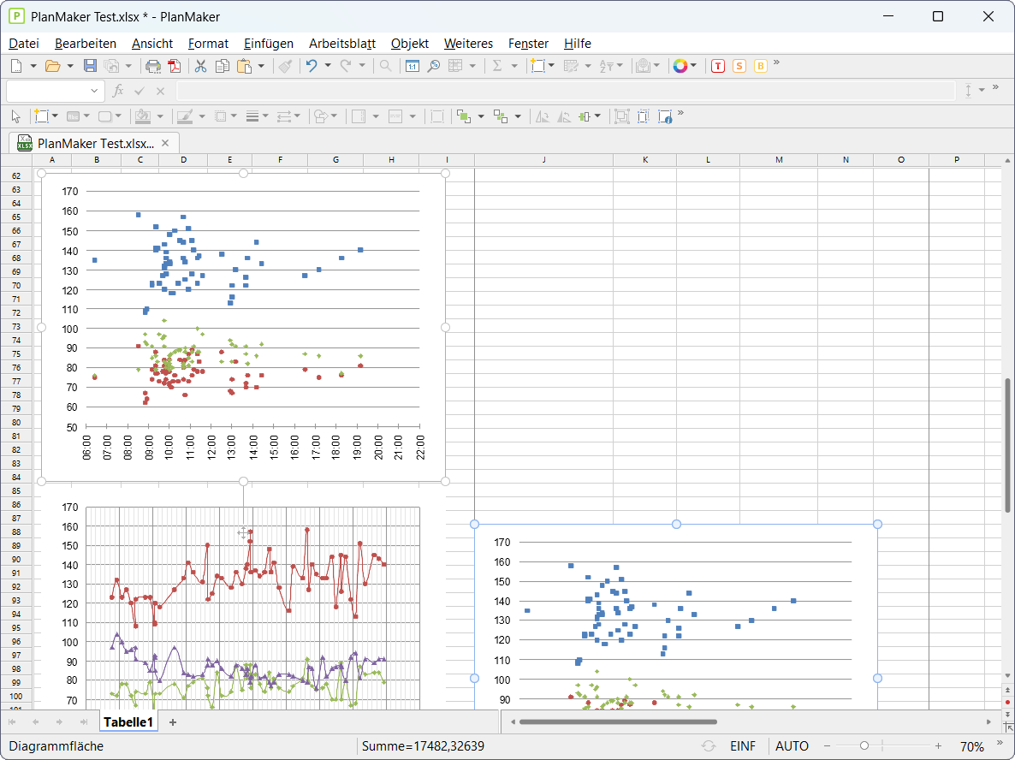Select the PlanMaker Test.xlsx document tab
Screen dimensions: 1015x760
[x=95, y=144]
